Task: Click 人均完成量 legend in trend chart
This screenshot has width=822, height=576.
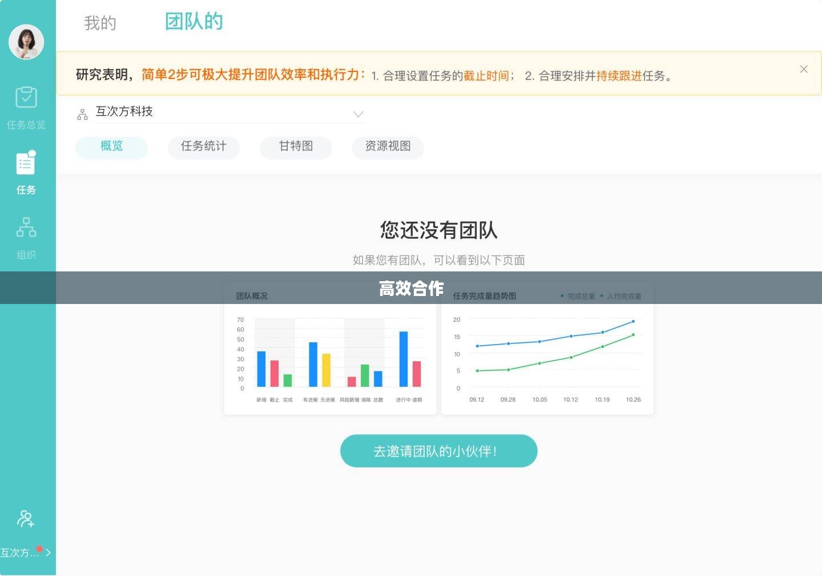Action: click(x=620, y=296)
